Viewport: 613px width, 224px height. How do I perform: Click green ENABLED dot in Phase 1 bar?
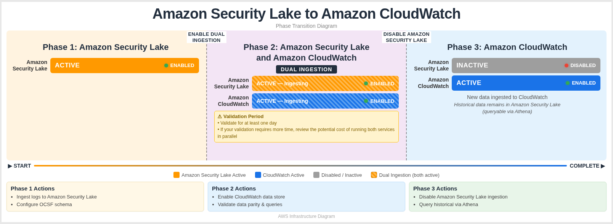click(166, 66)
